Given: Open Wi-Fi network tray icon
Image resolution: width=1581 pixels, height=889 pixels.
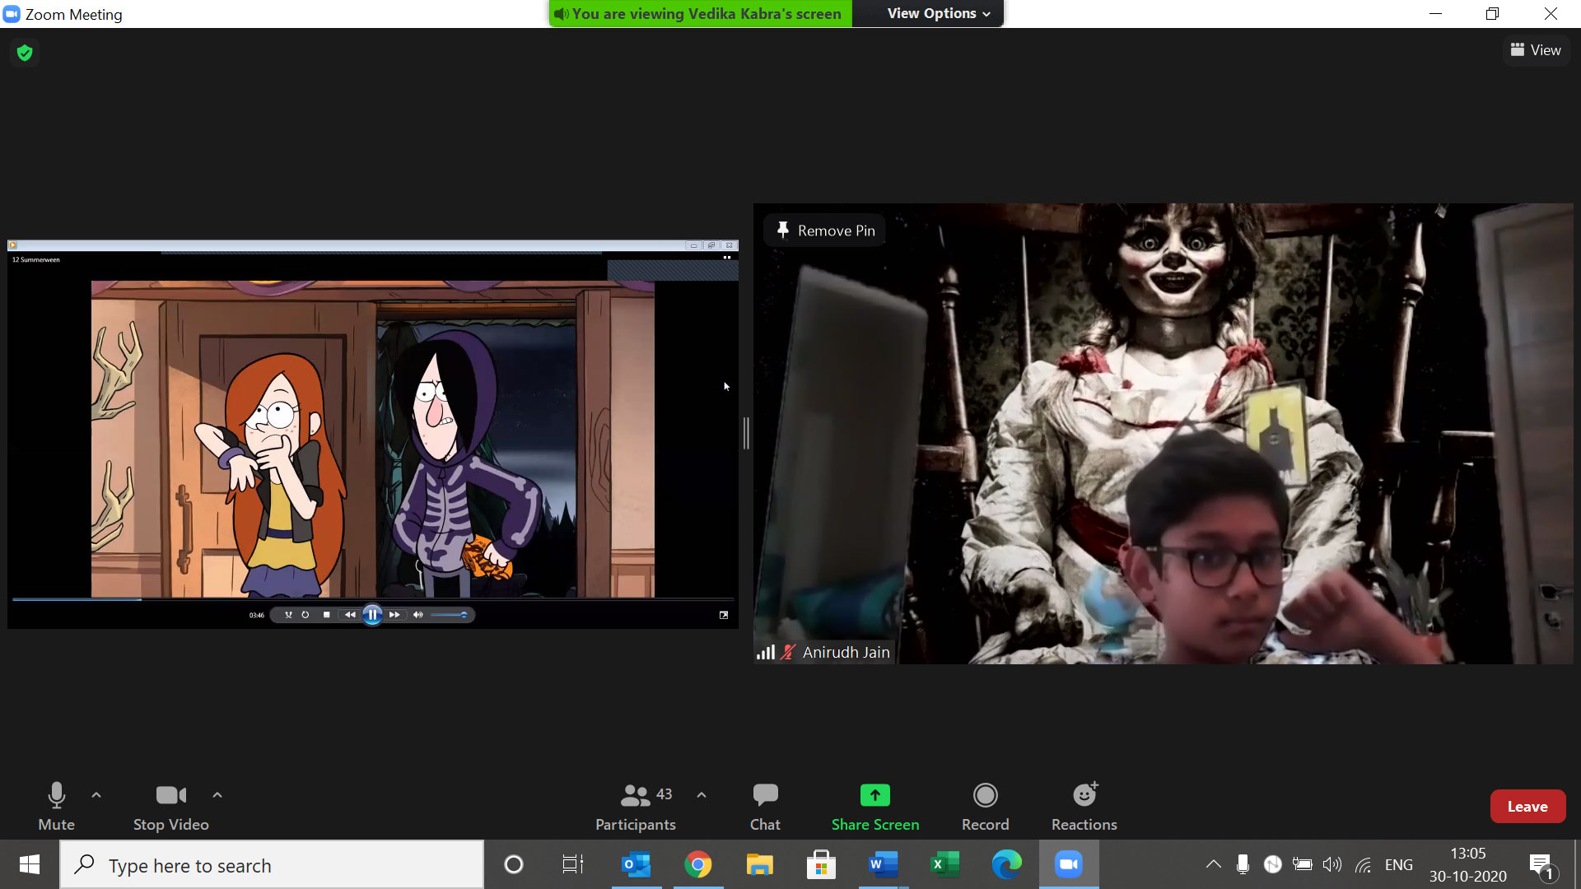Looking at the screenshot, I should point(1363,864).
